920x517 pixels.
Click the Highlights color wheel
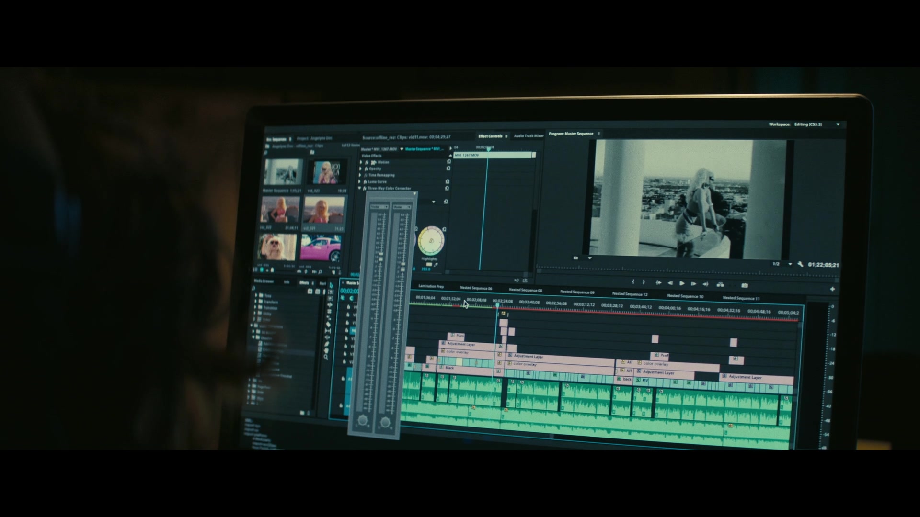431,241
